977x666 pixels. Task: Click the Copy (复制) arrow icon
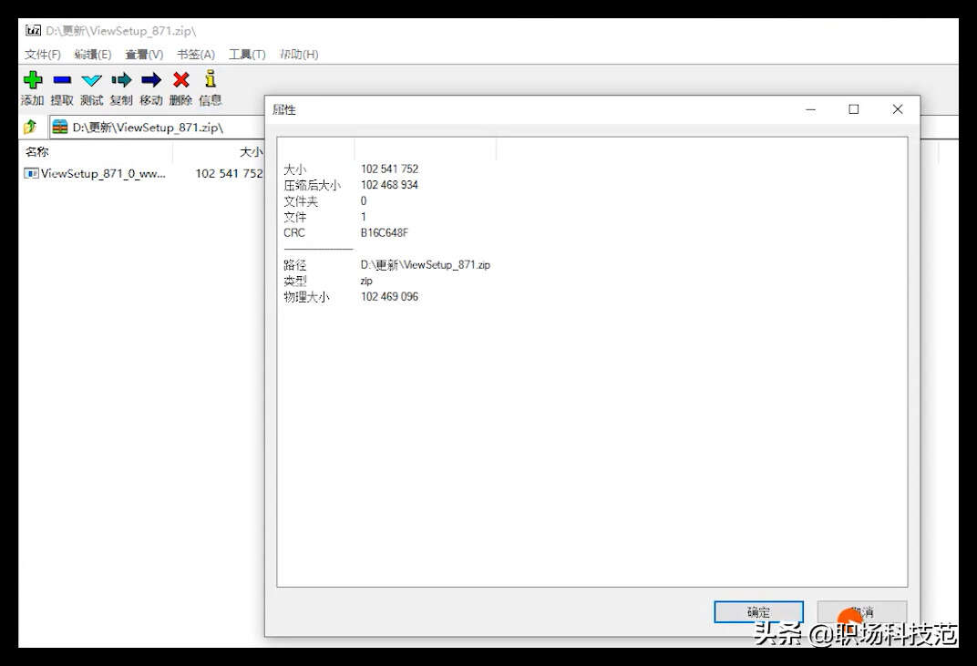pyautogui.click(x=121, y=80)
